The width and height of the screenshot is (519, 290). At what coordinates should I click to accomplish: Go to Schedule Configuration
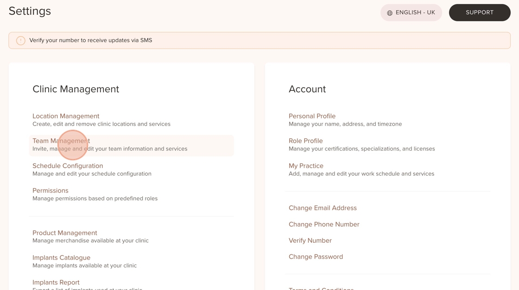(x=68, y=166)
